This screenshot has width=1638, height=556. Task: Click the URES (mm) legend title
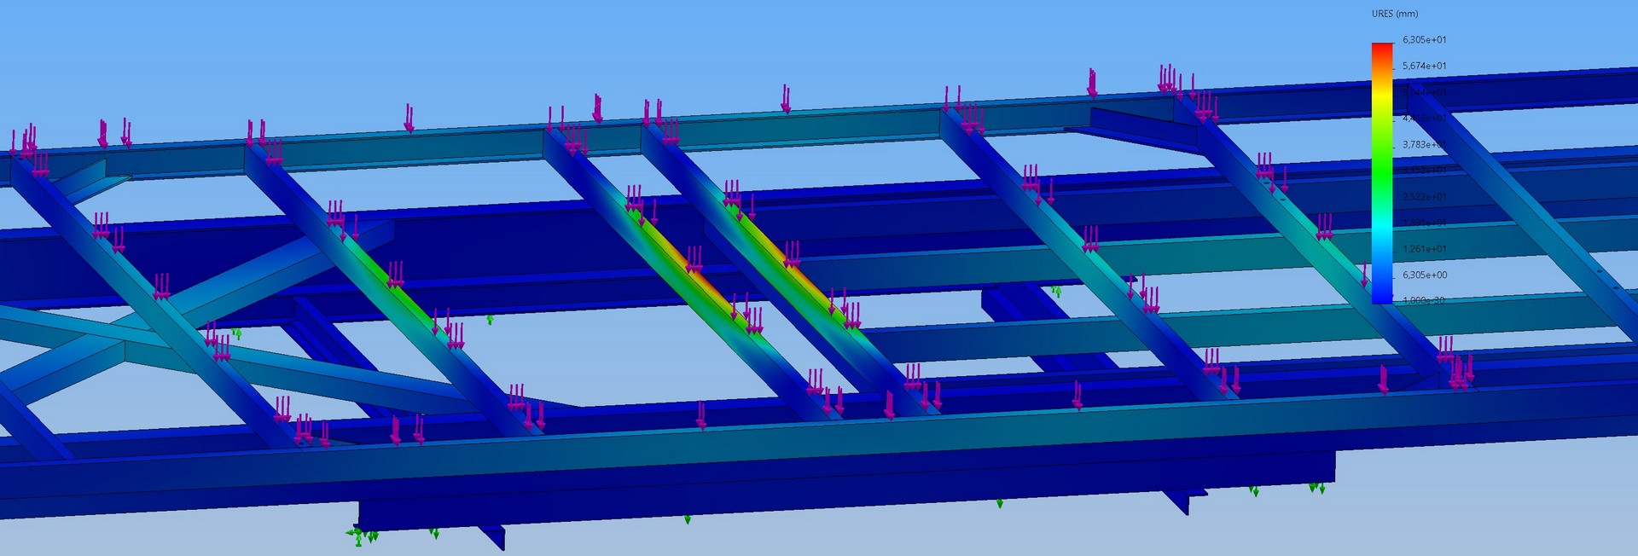point(1394,14)
